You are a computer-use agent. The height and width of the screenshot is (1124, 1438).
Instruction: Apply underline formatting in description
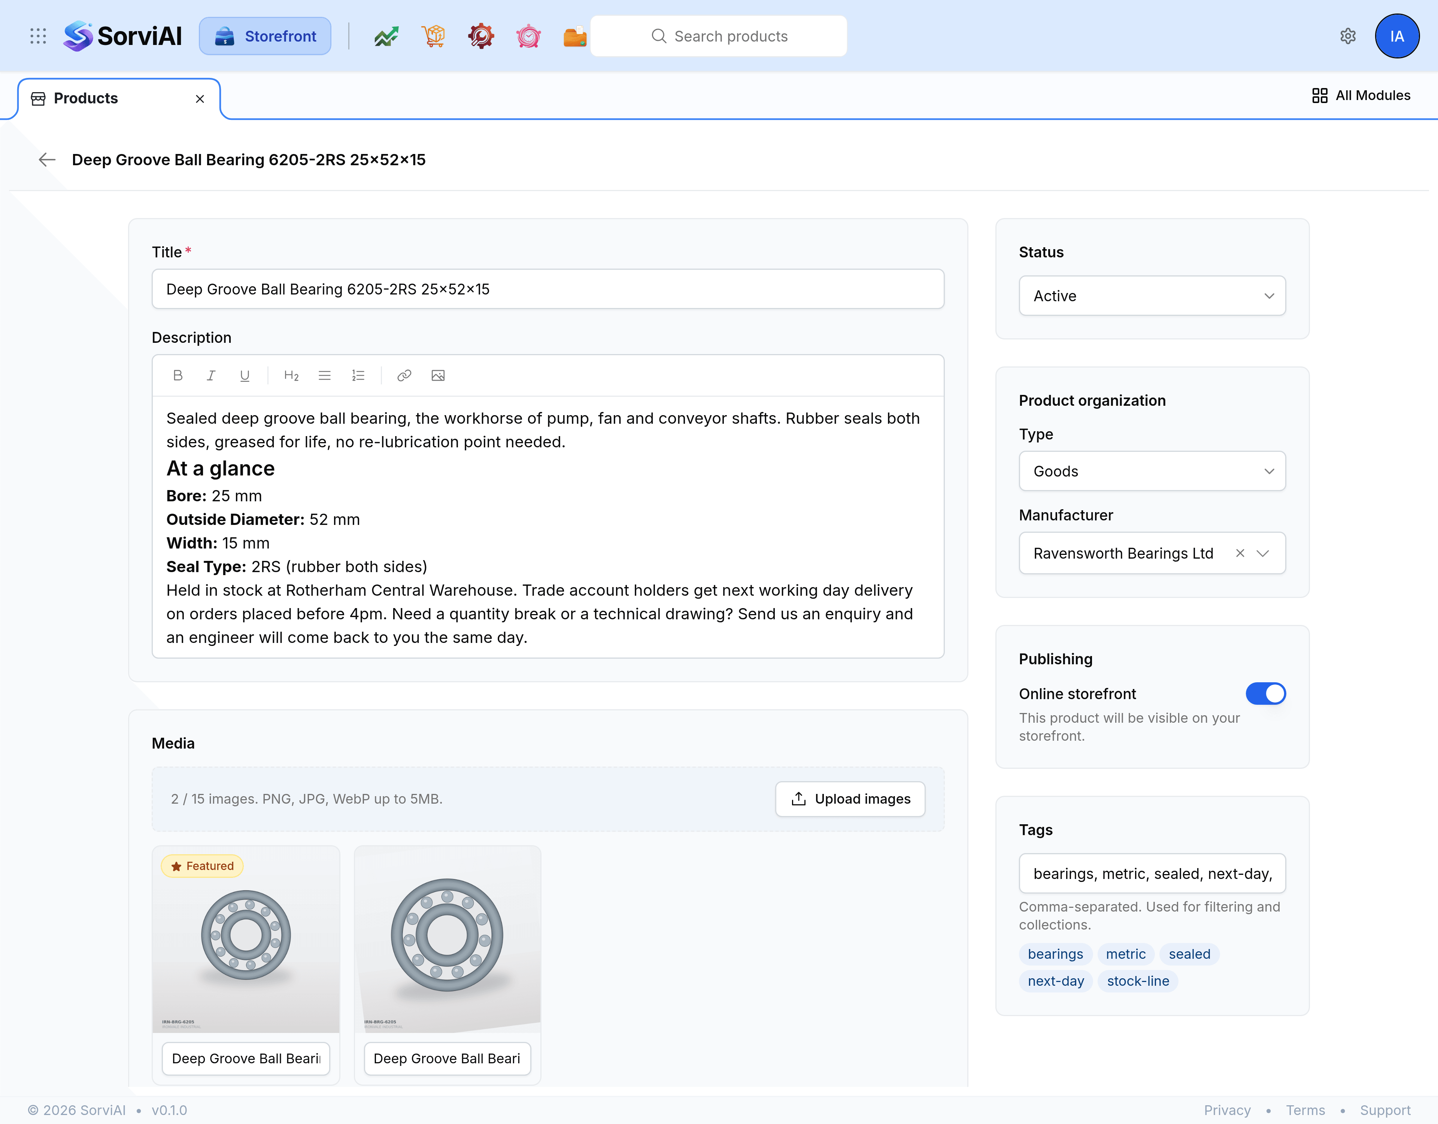point(244,375)
